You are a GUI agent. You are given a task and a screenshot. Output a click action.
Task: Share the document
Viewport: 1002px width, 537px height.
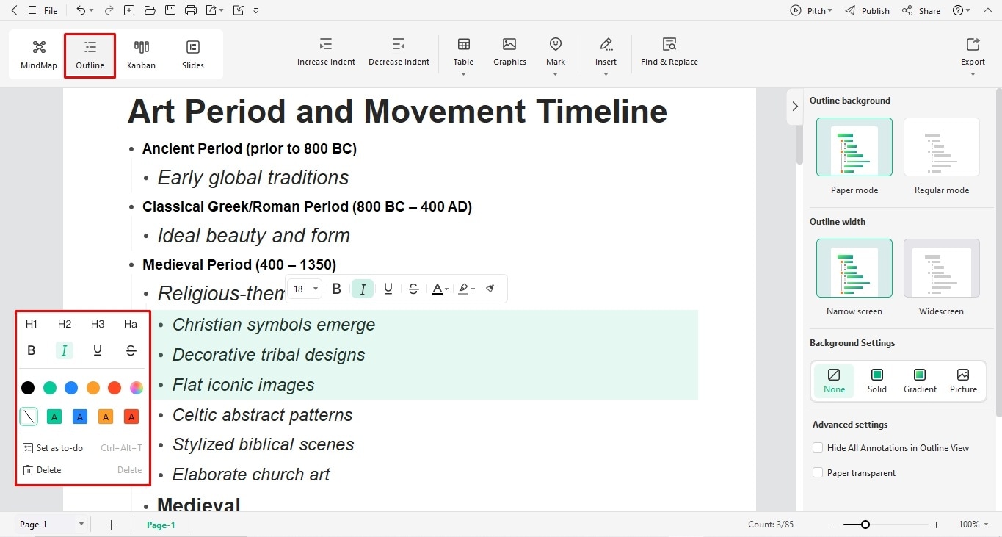click(x=921, y=10)
